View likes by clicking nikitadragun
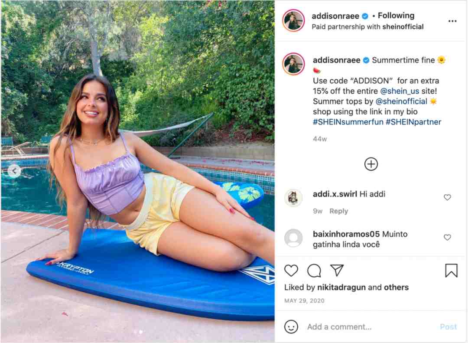Screen dimensions: 468x343 coord(341,287)
